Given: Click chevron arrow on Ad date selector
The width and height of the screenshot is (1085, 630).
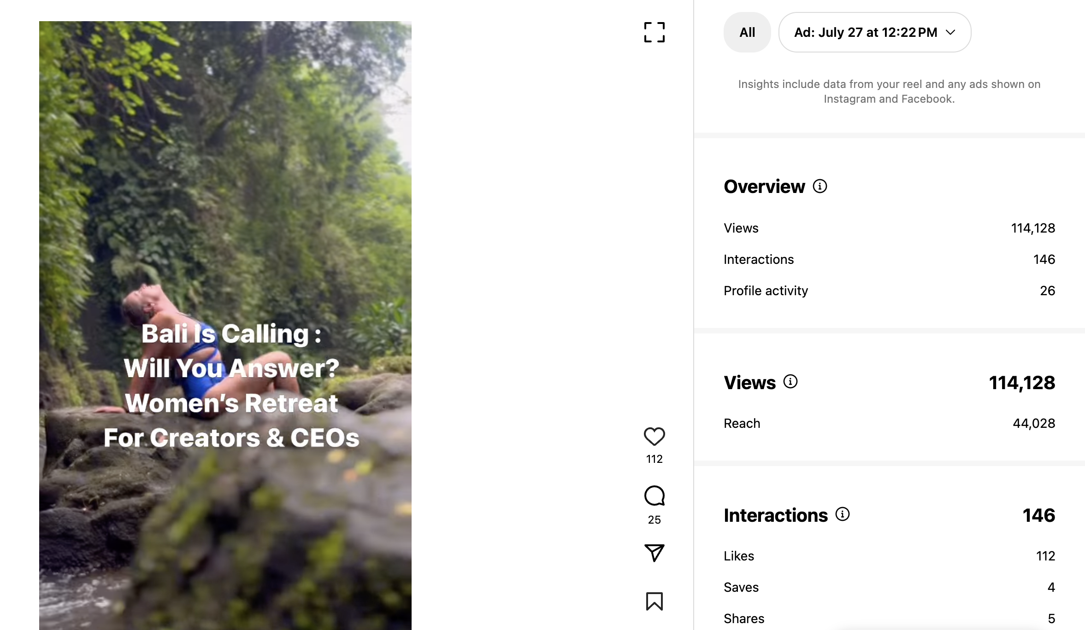Looking at the screenshot, I should point(950,32).
